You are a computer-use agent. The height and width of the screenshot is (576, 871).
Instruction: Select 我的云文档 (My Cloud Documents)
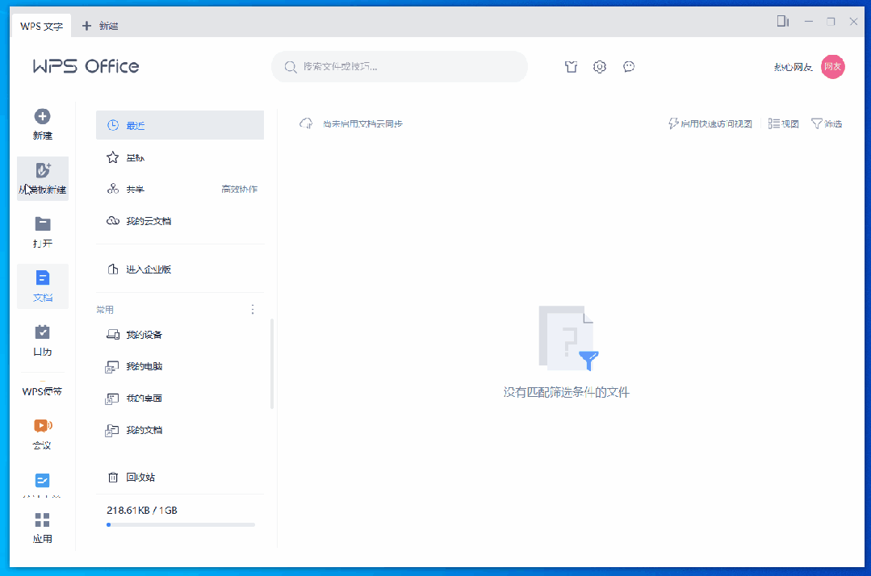click(149, 221)
